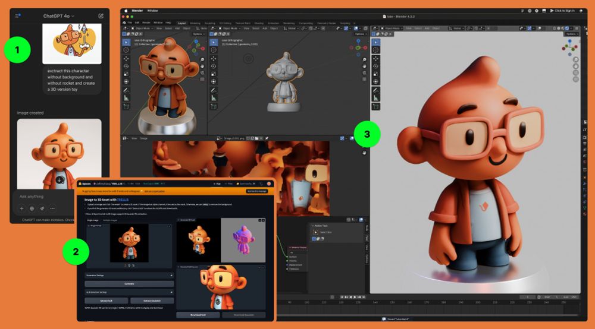Choose Set selection mode in the right viewport
The height and width of the screenshot is (329, 595).
pyautogui.click(x=374, y=34)
